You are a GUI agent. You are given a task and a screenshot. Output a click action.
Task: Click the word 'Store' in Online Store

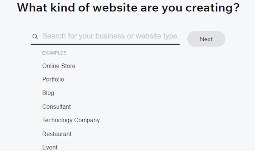pyautogui.click(x=68, y=66)
